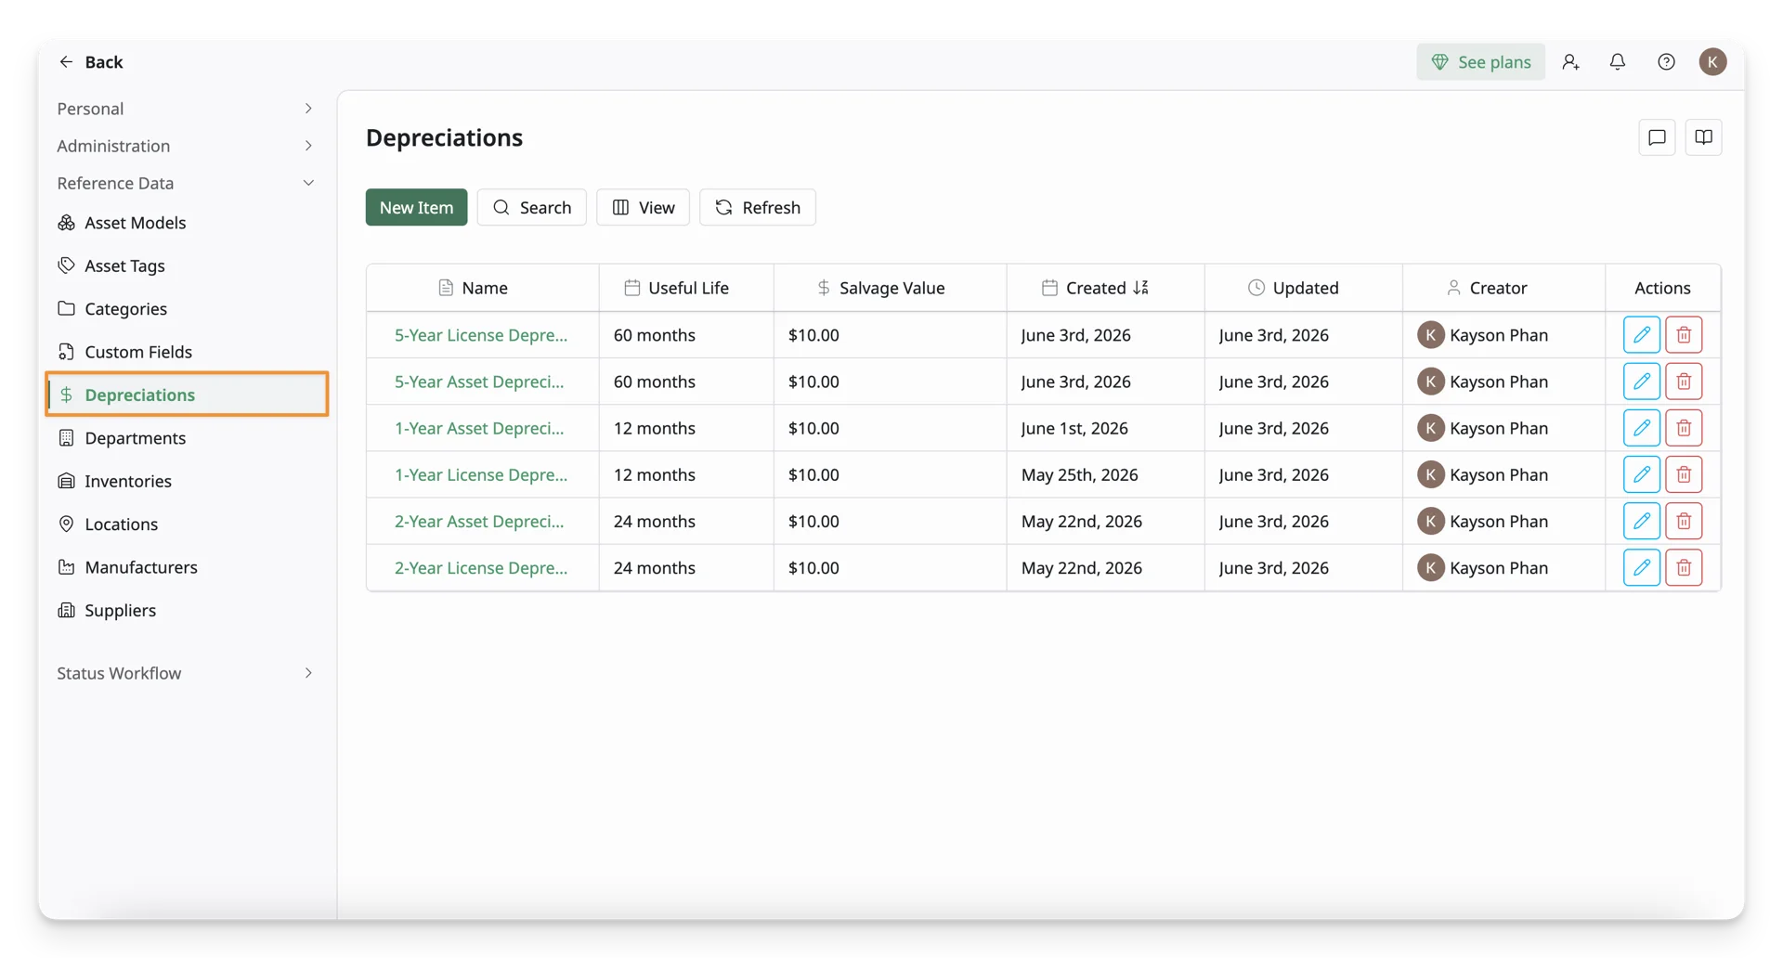This screenshot has width=1783, height=958.
Task: Delete the 2-Year Asset Depreciation item
Action: coord(1683,521)
